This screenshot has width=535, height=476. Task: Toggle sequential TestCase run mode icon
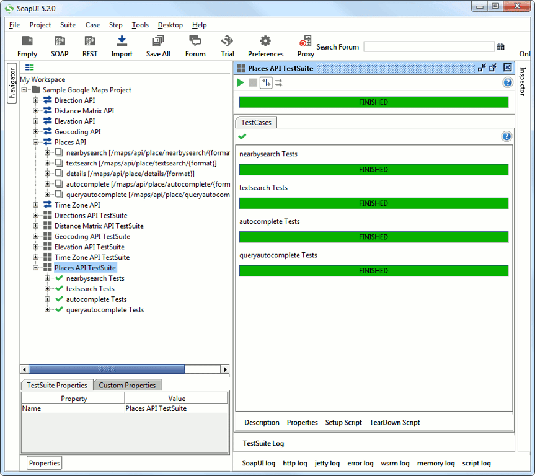coord(266,82)
